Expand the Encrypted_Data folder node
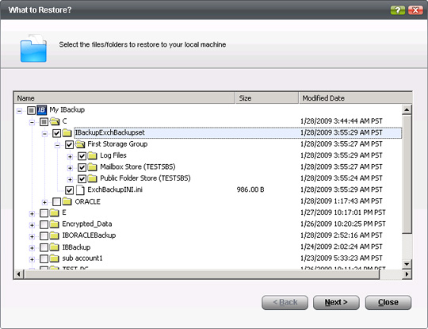Image resolution: width=428 pixels, height=329 pixels. pos(32,225)
